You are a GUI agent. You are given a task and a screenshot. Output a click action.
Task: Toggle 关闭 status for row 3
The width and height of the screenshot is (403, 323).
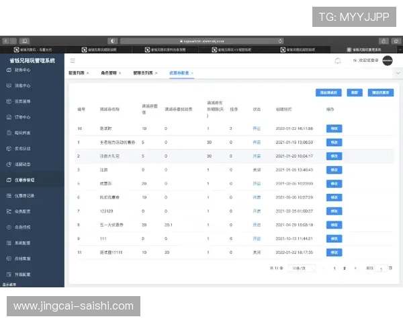click(257, 170)
